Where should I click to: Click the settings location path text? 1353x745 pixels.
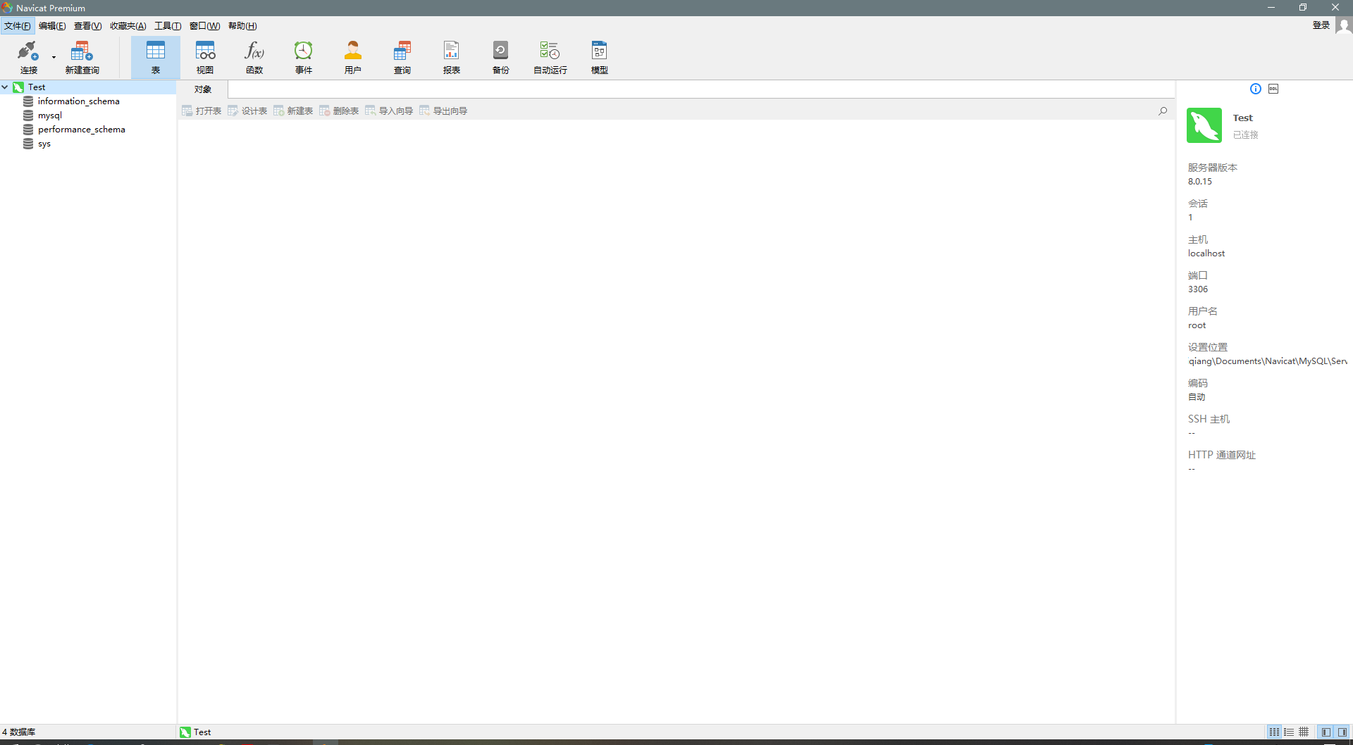(x=1268, y=361)
